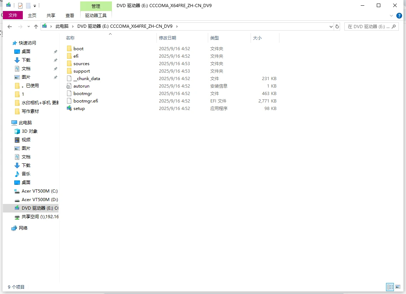The width and height of the screenshot is (406, 294).
Task: Click the back navigation arrow
Action: (x=10, y=26)
